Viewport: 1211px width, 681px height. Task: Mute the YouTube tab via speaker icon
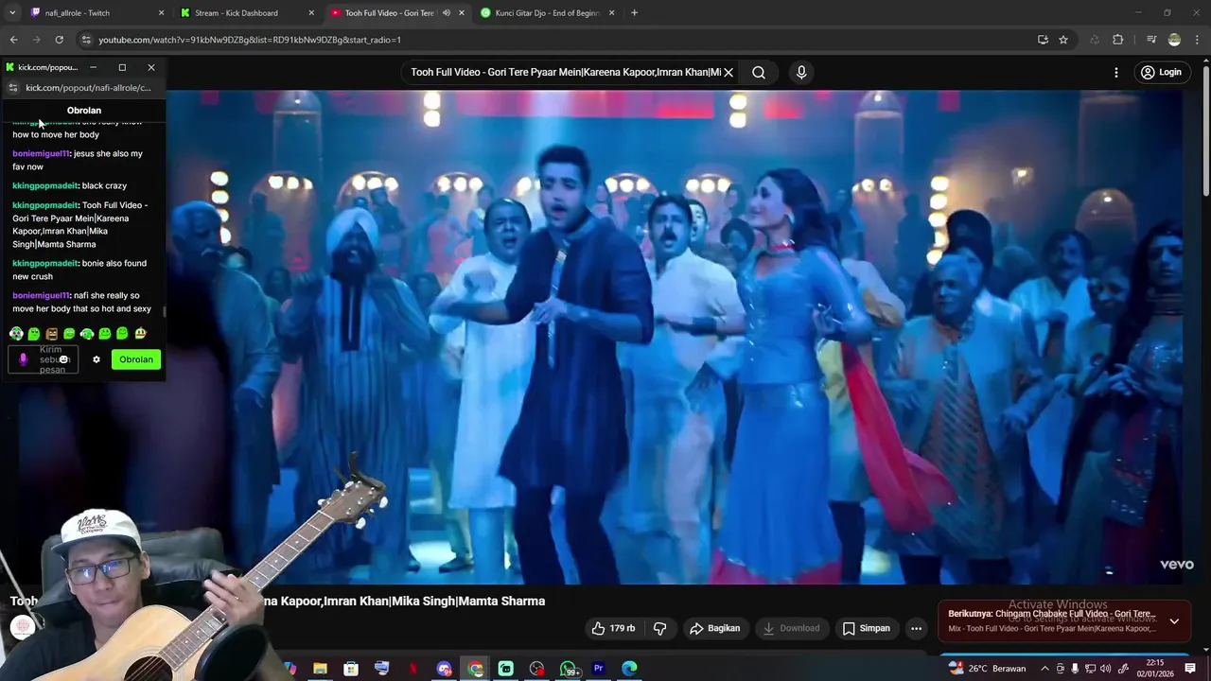446,13
